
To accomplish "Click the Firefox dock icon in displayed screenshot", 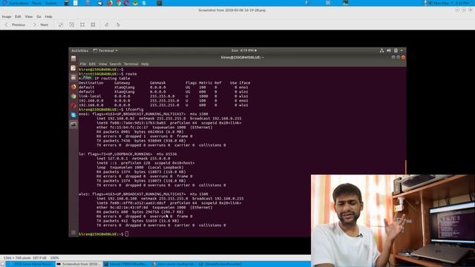I will pos(73,87).
